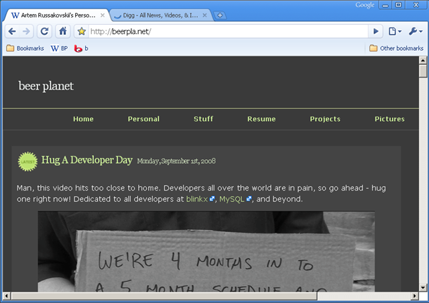Open the Projects navigation item
Screen dimensions: 429x303
325,119
